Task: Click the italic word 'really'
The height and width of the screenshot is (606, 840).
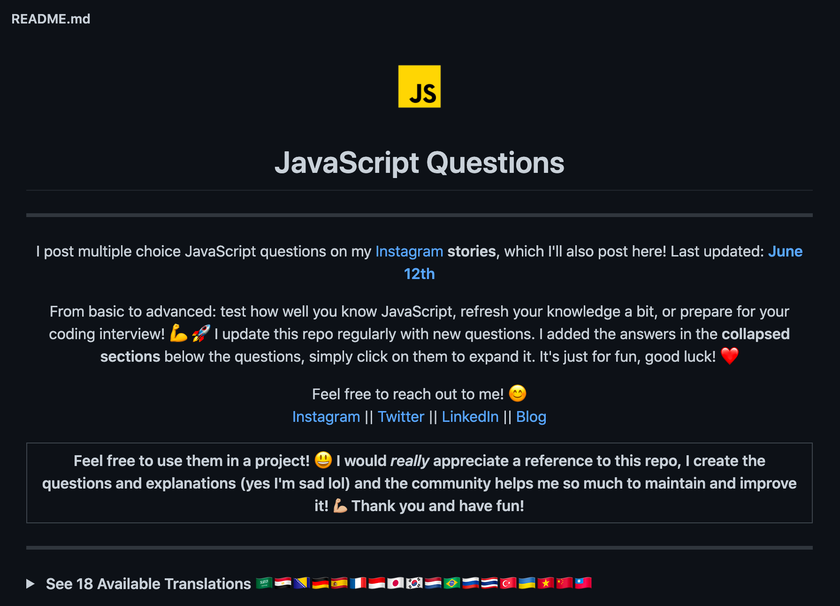Action: tap(410, 461)
